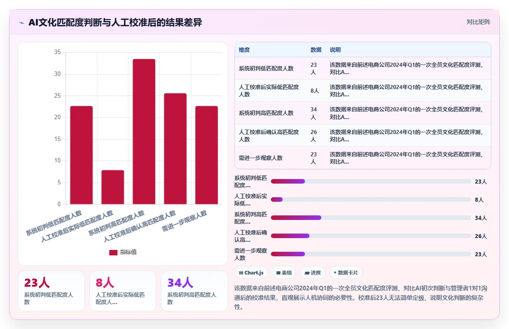Screen dimensions: 509x329
Task: Select table row 需进一步观察人数
Action: click(x=363, y=158)
